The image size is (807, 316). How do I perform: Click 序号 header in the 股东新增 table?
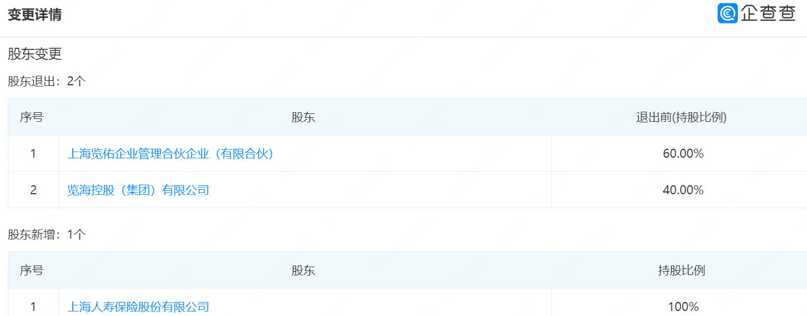[x=31, y=271]
